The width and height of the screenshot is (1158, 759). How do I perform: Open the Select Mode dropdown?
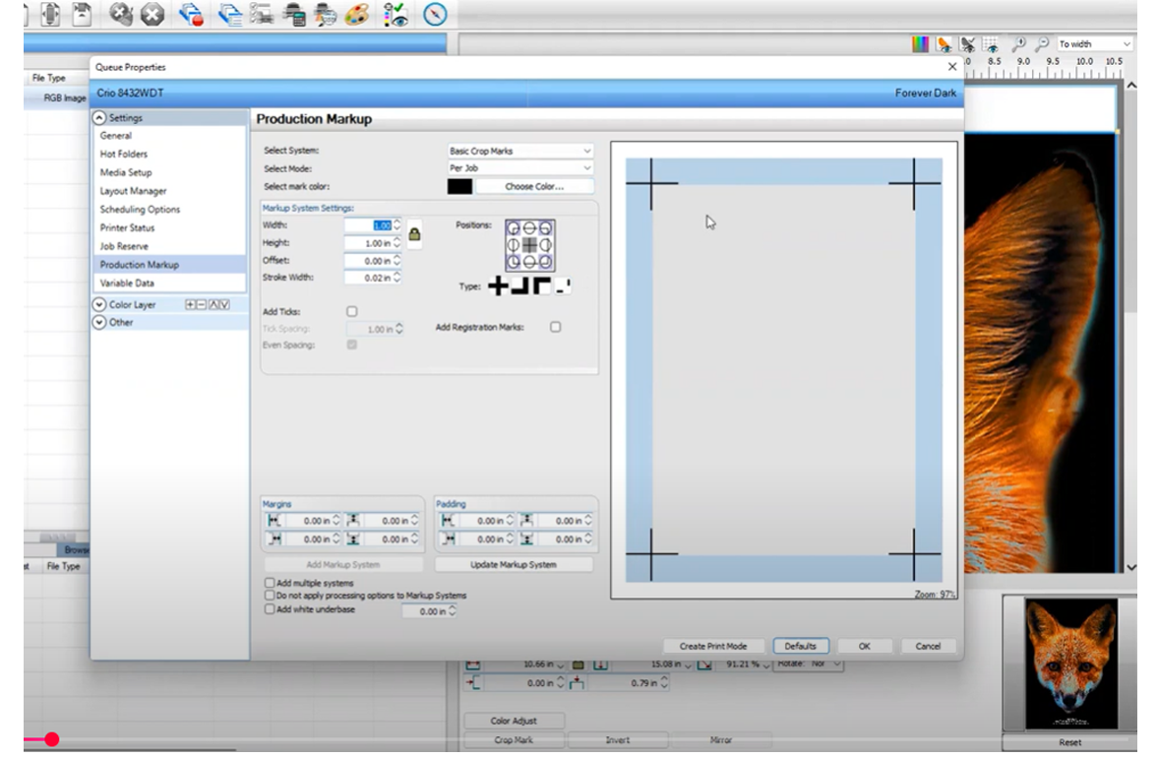tap(520, 168)
